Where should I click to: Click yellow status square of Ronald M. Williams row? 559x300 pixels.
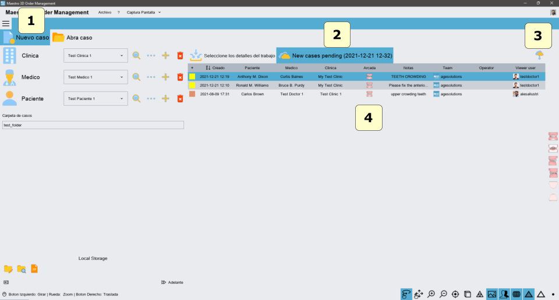(192, 85)
